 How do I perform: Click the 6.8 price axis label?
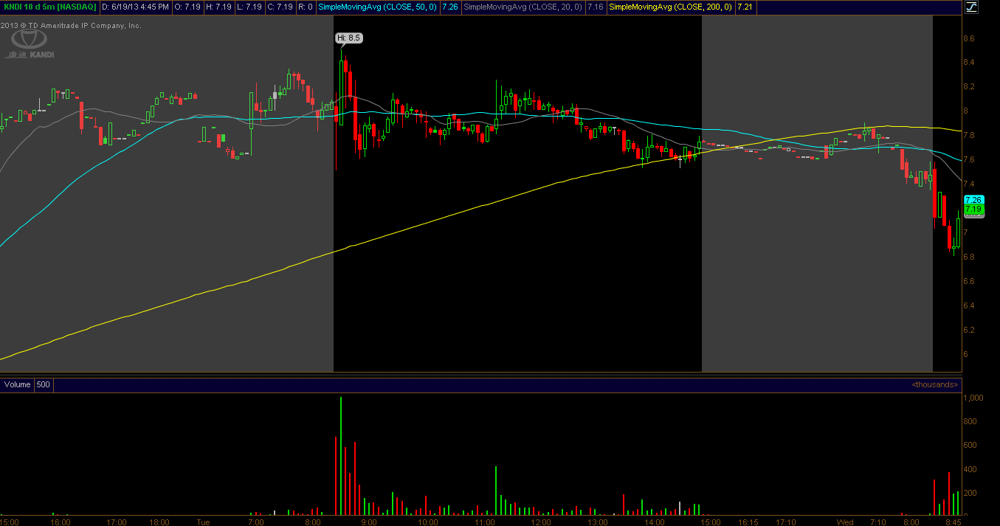click(969, 257)
